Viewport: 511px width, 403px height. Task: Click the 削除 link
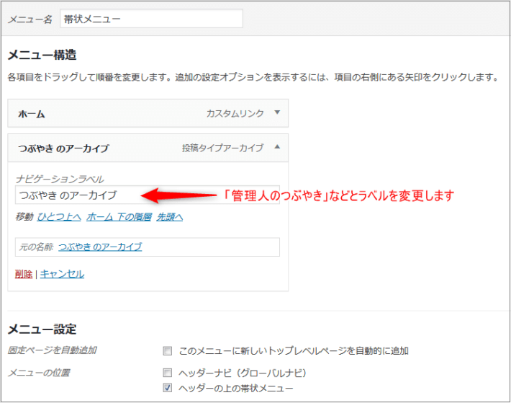pos(24,274)
